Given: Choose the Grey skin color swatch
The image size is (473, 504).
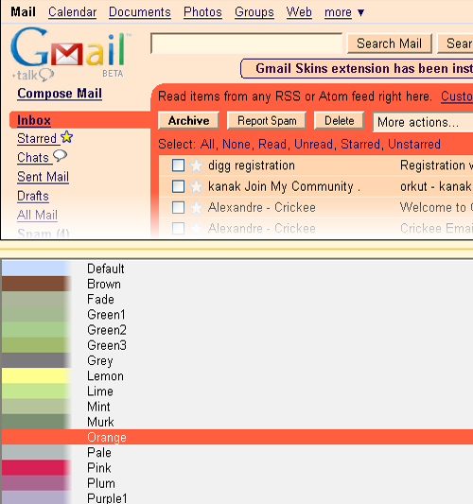Looking at the screenshot, I should click(x=35, y=360).
